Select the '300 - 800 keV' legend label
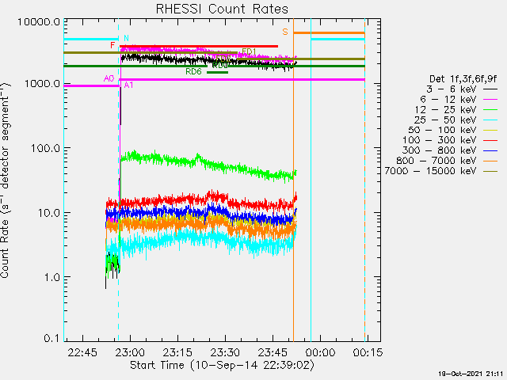Image resolution: width=507 pixels, height=380 pixels. [440, 150]
